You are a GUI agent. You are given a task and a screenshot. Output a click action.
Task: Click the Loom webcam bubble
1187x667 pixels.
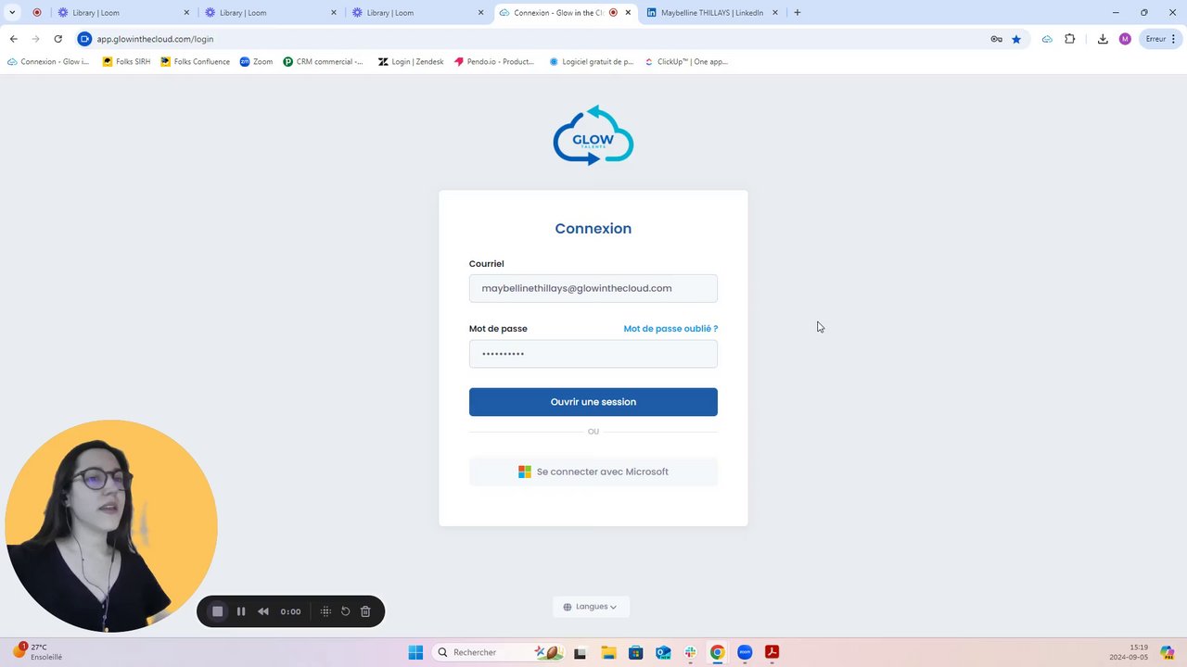coord(111,526)
